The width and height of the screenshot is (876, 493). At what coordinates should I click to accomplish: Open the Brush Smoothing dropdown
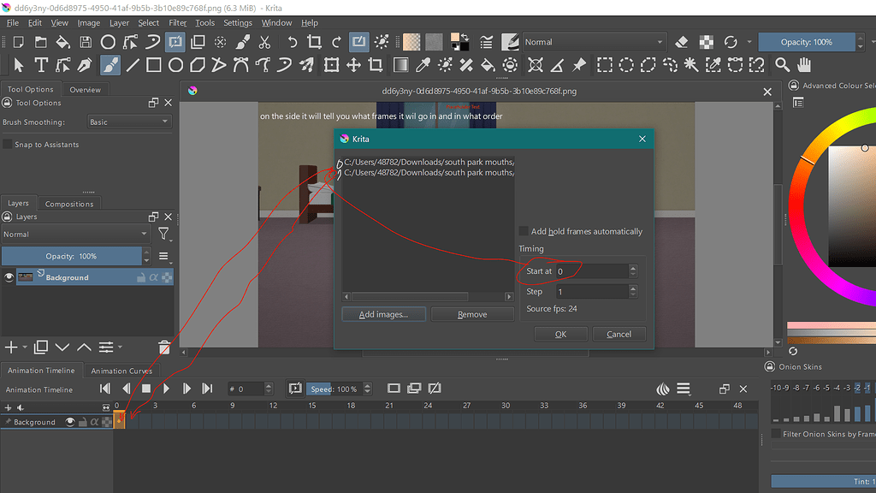[x=128, y=121]
